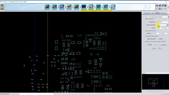
Task: Click the undo arrow icon
Action: [163, 9]
